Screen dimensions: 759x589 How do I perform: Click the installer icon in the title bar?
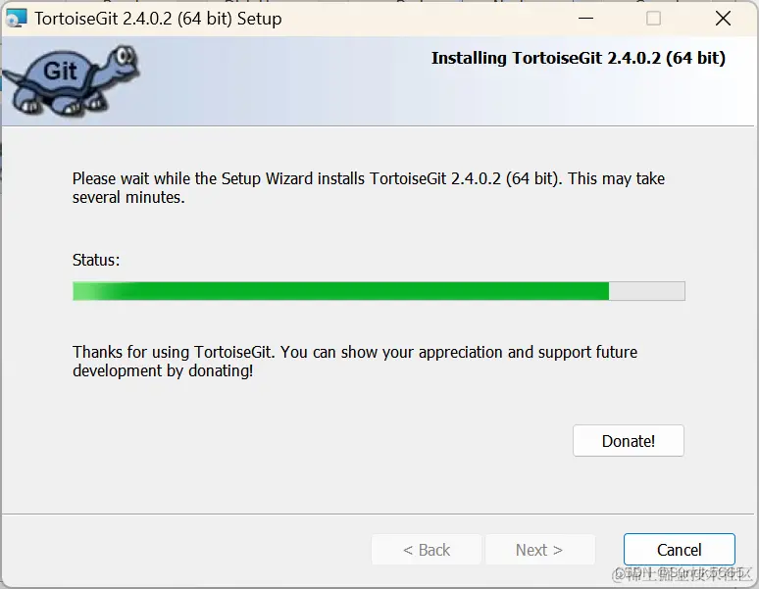(x=16, y=19)
